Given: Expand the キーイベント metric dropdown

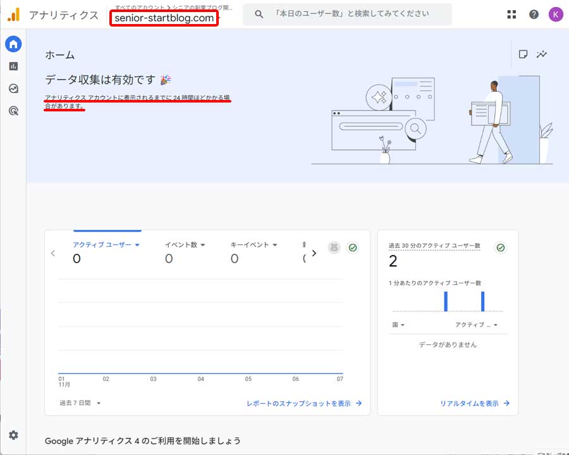Looking at the screenshot, I should coord(274,244).
